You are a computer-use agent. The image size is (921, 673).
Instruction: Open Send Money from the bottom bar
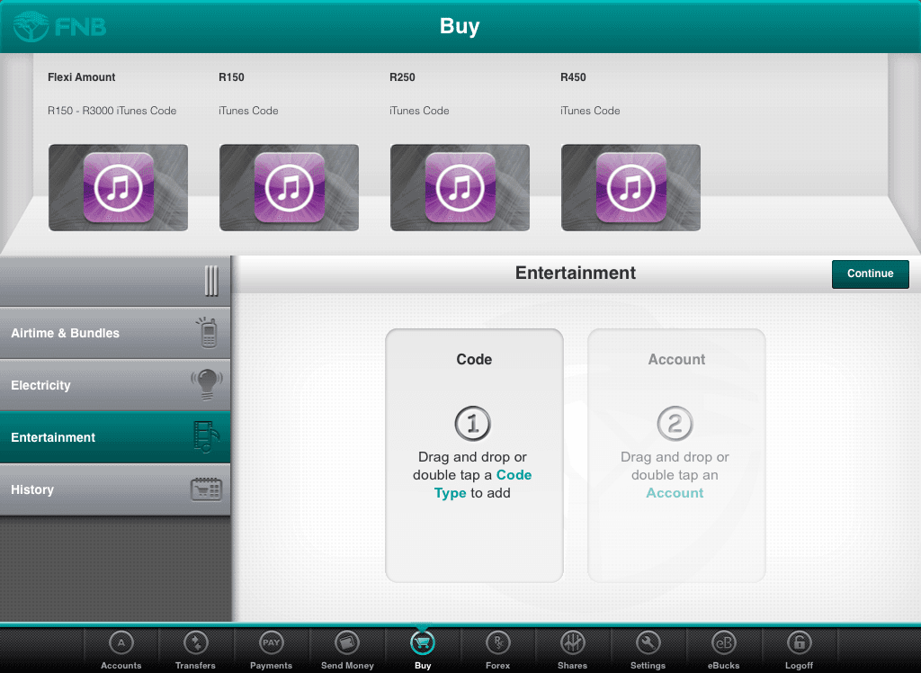coord(346,644)
